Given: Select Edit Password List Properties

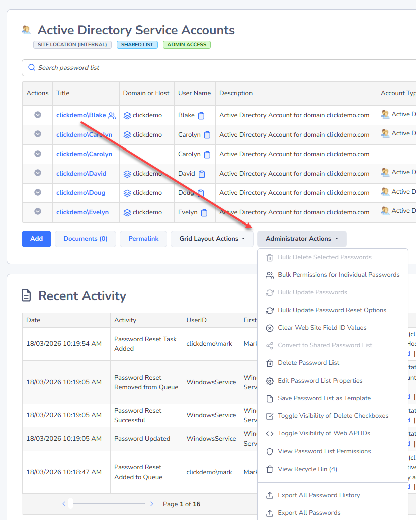Looking at the screenshot, I should (x=320, y=381).
